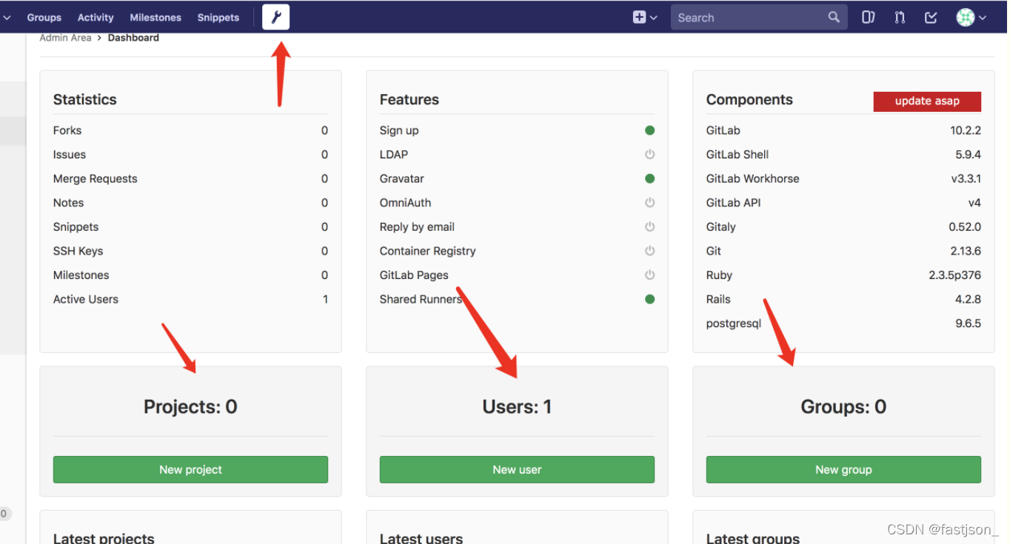The image size is (1010, 544).
Task: Follow the Admin Area breadcrumb link
Action: pyautogui.click(x=65, y=37)
